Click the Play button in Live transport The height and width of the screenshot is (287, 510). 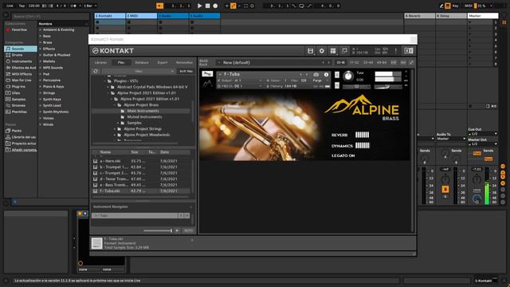[x=199, y=6]
